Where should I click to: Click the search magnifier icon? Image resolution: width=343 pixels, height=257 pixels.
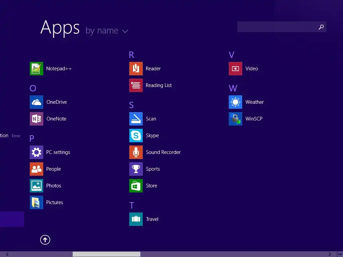point(321,27)
